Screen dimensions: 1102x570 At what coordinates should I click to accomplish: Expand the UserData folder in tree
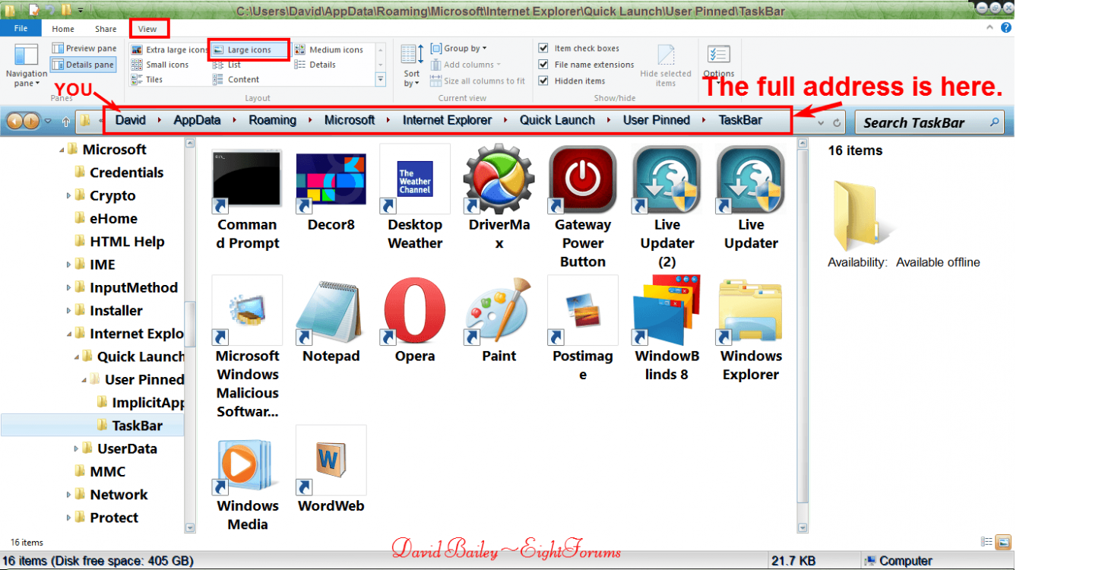click(x=77, y=449)
